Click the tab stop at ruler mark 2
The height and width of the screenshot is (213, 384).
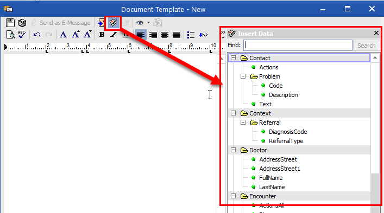(x=47, y=51)
